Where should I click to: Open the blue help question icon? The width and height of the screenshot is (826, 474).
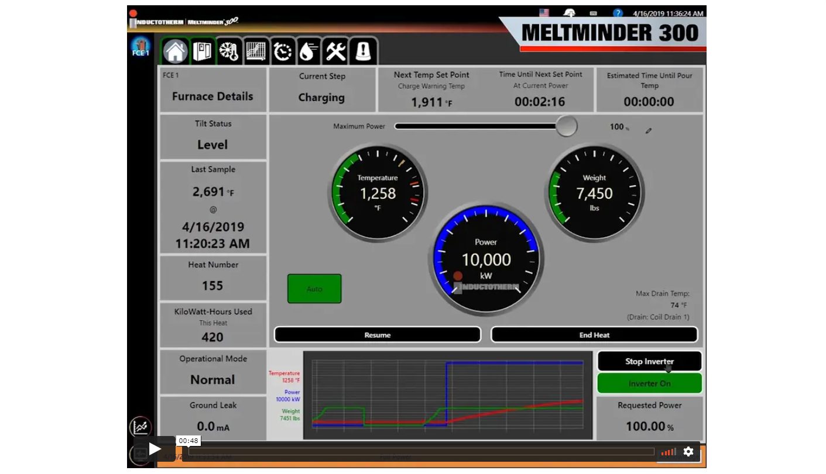(x=618, y=13)
